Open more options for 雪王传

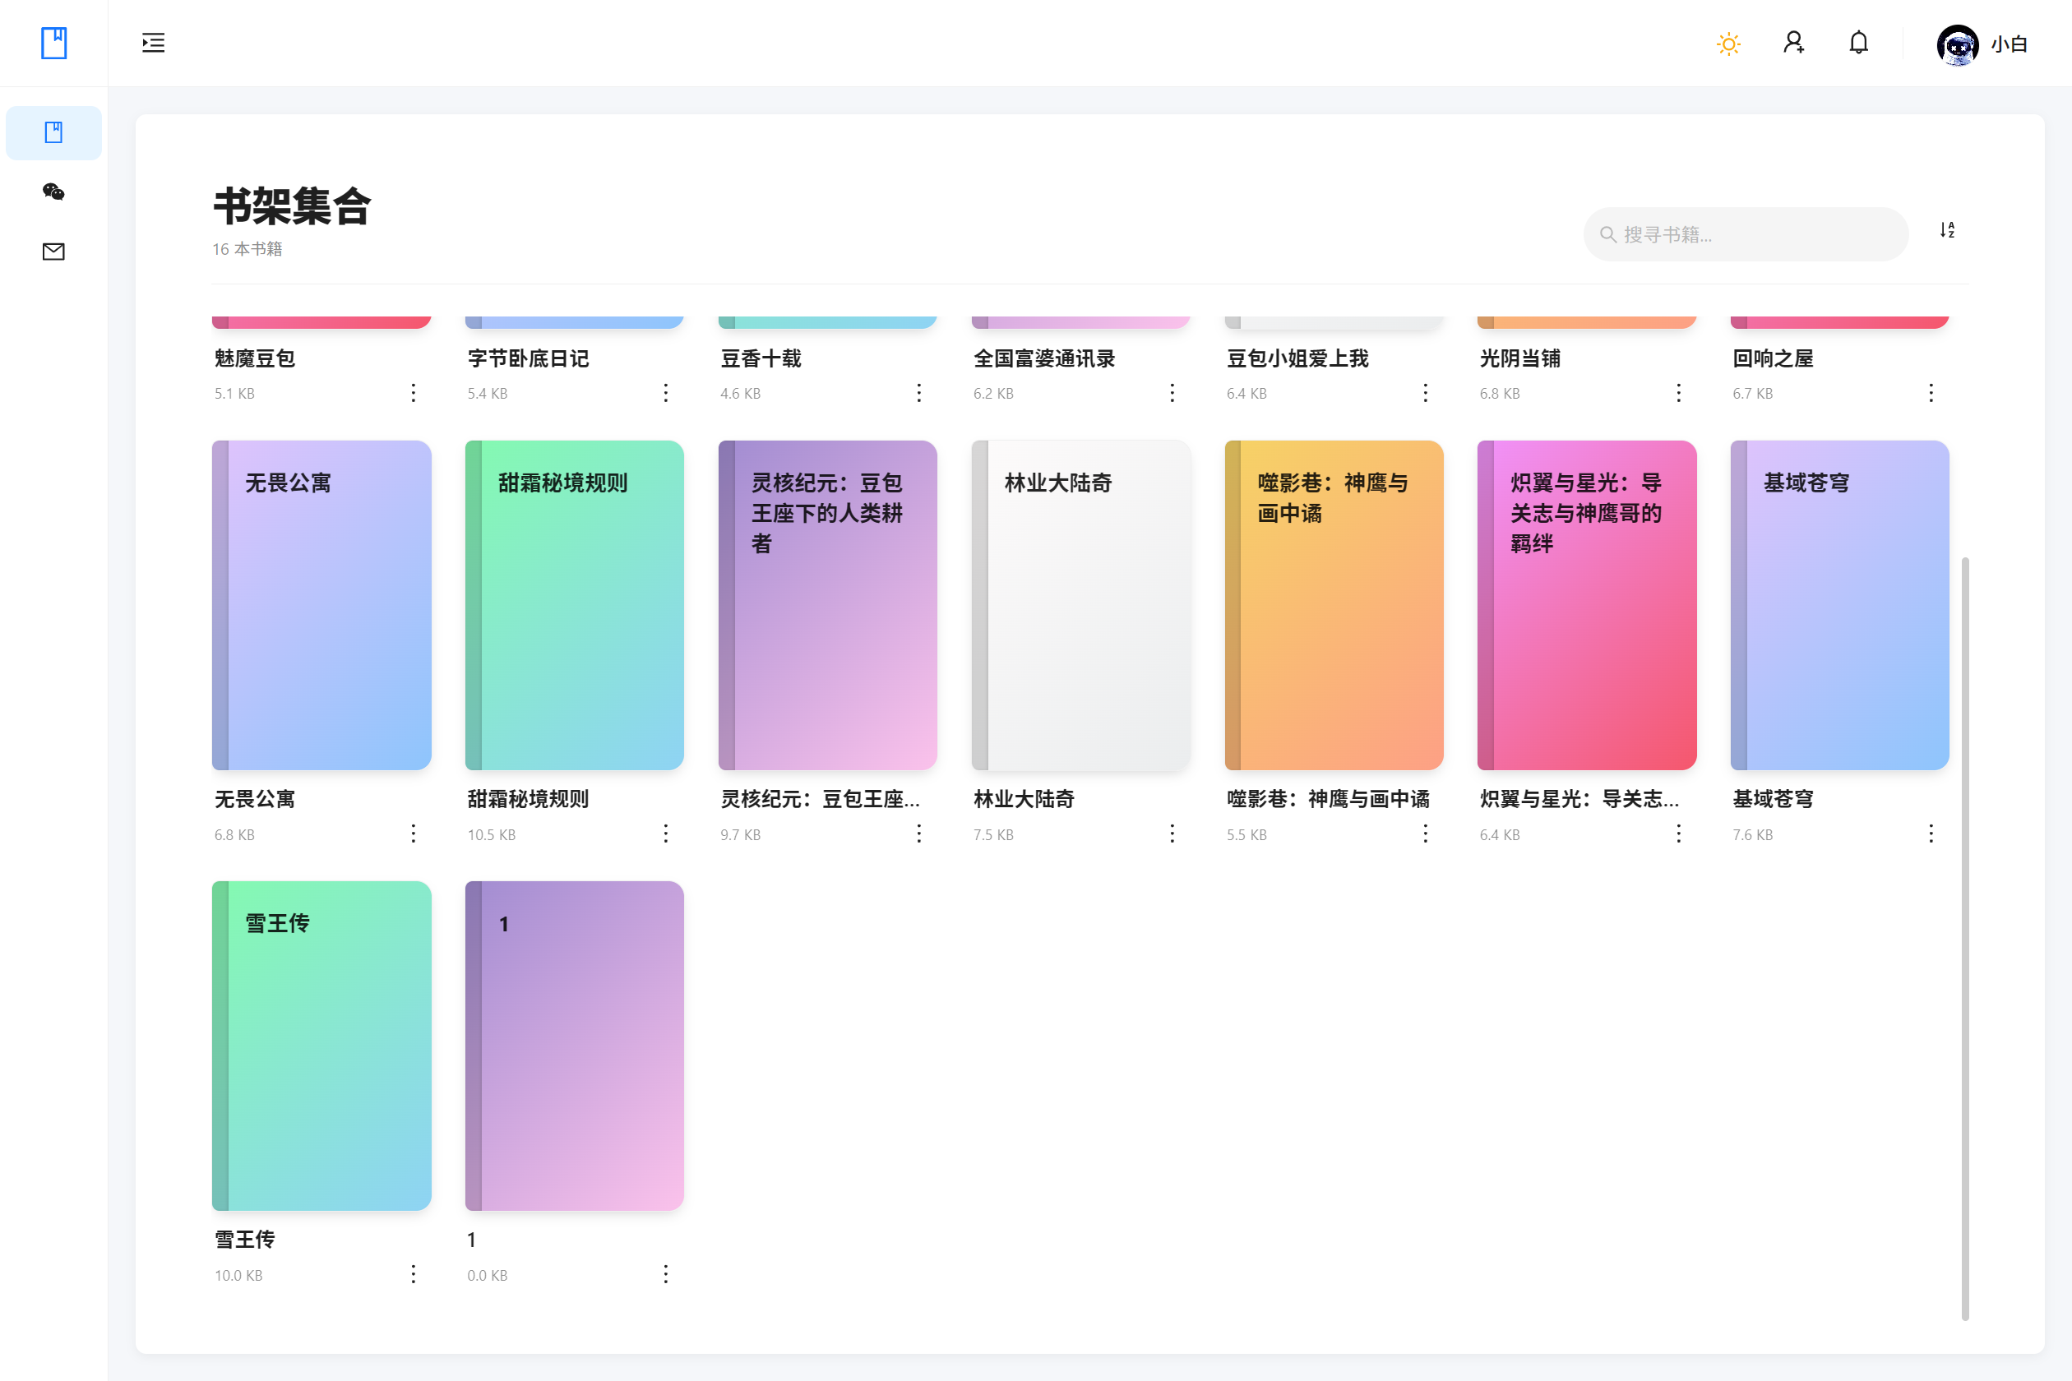413,1274
